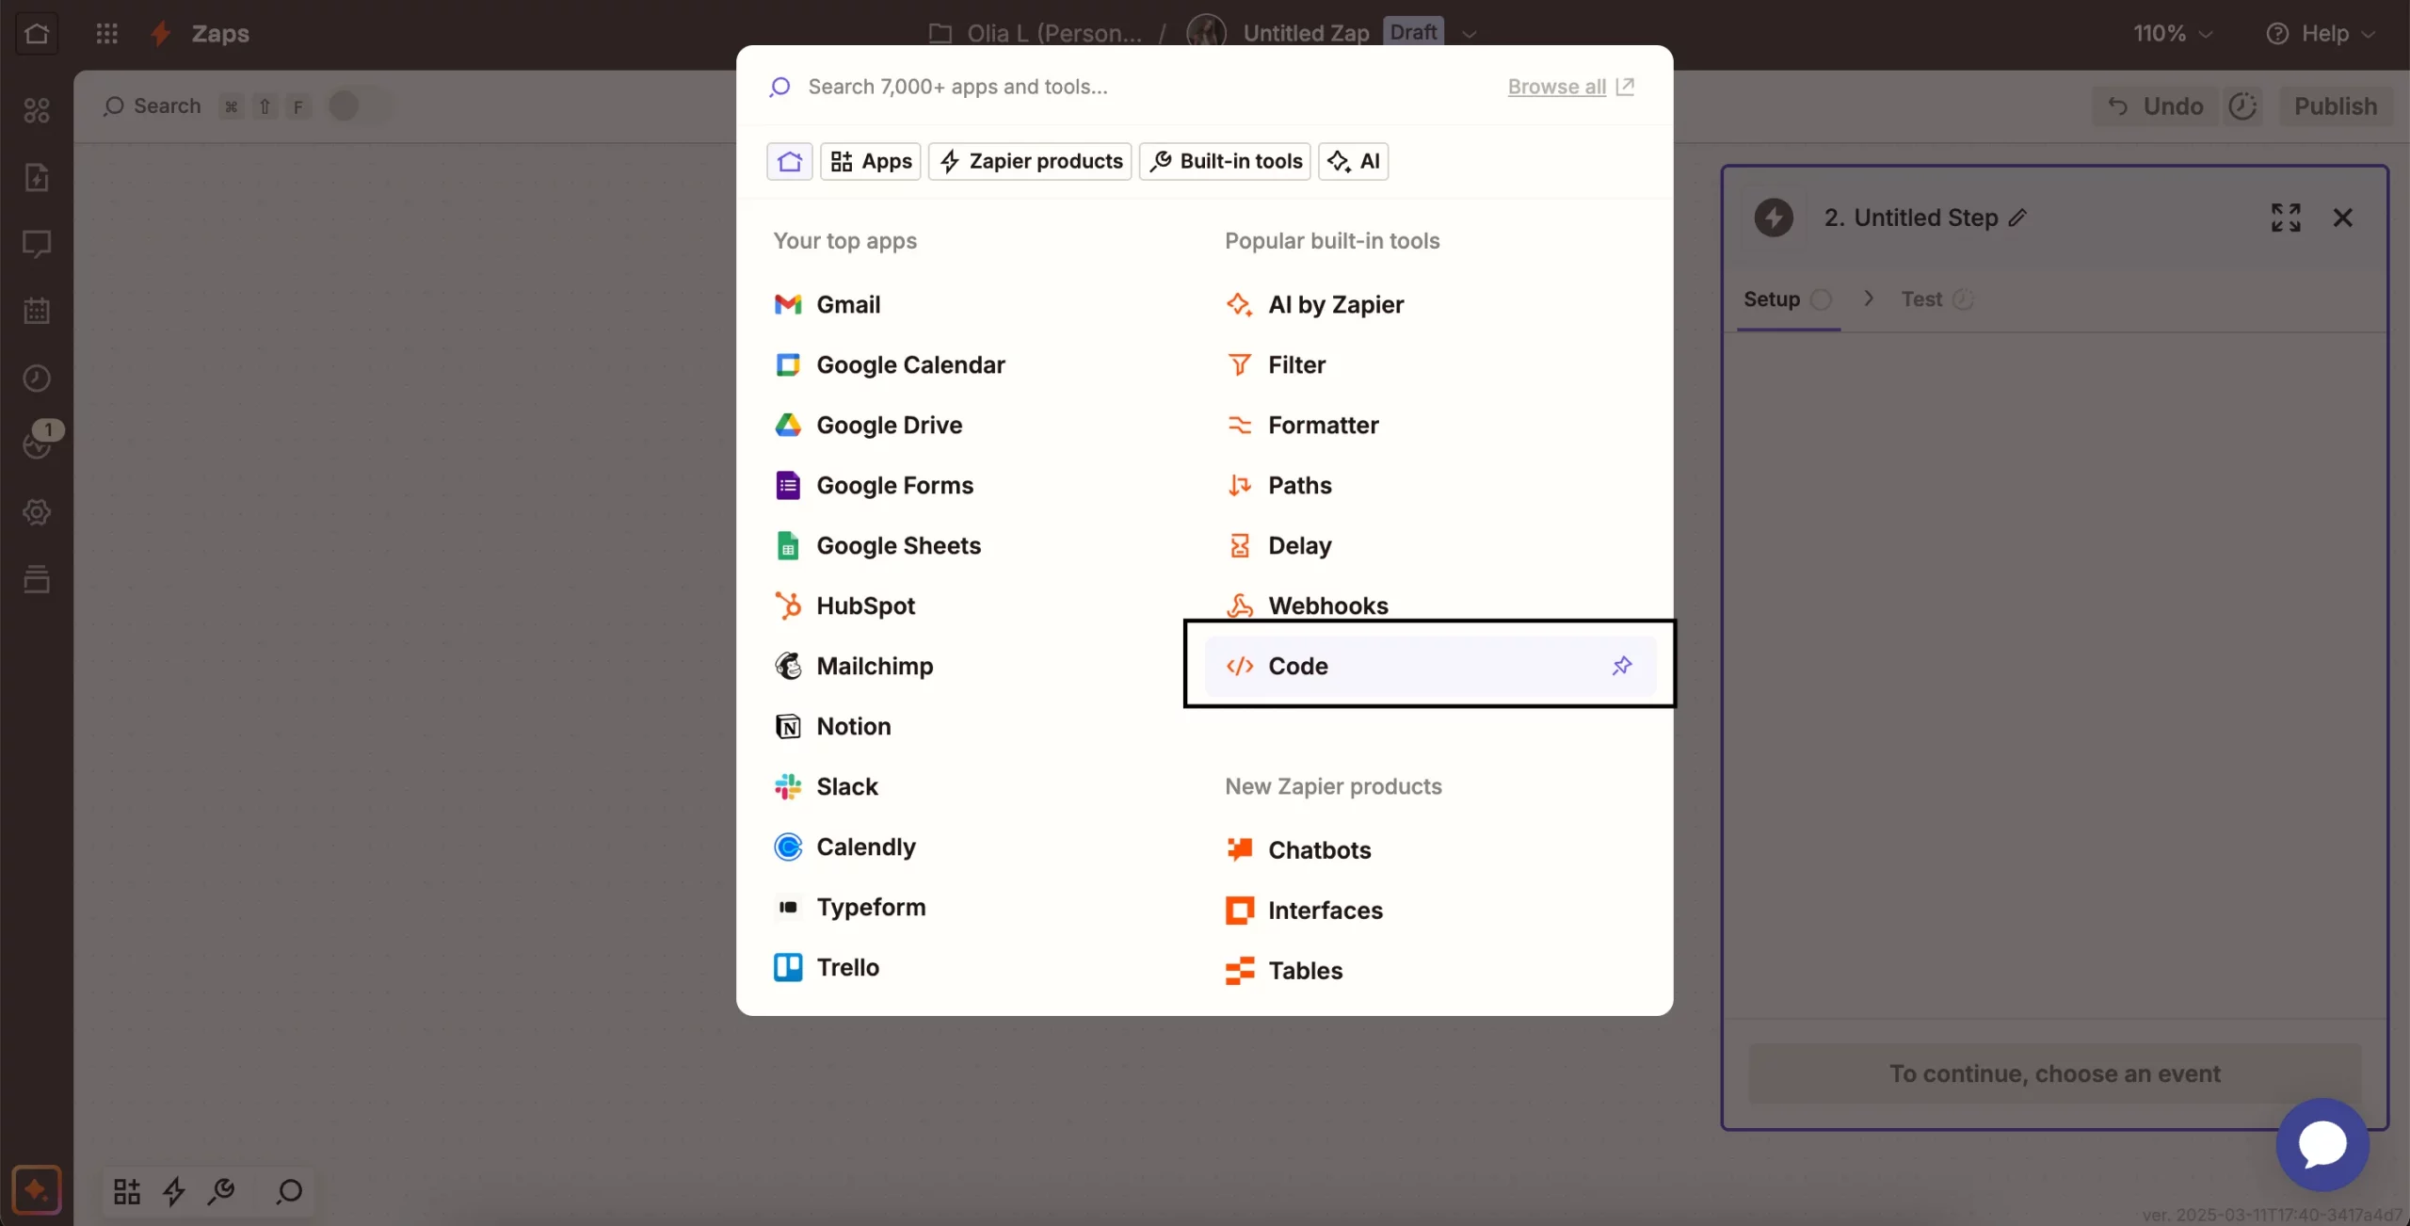Click the AI sparkle icon at bottom left
This screenshot has height=1226, width=2410.
click(x=37, y=1190)
